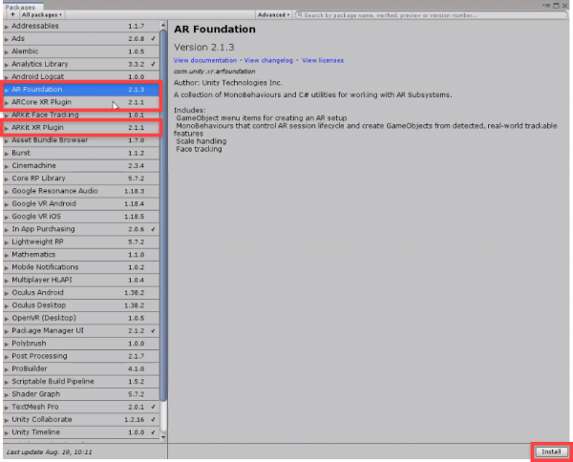Select the Oculus Desktop package
The image size is (573, 462).
point(81,304)
